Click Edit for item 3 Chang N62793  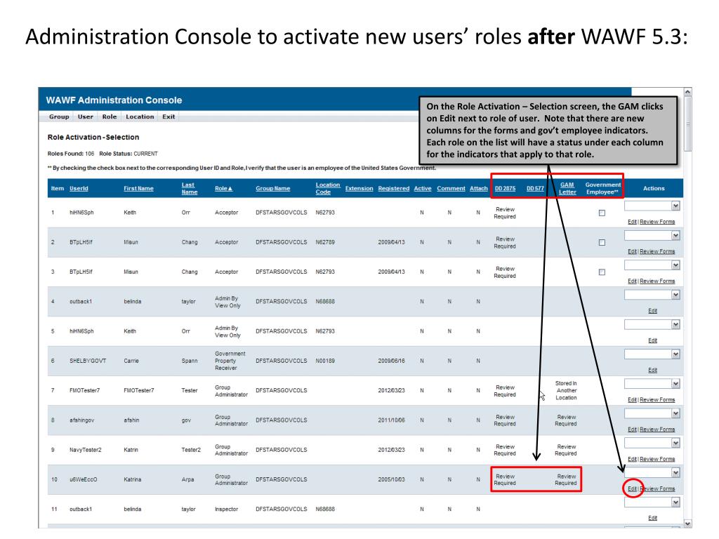[632, 281]
